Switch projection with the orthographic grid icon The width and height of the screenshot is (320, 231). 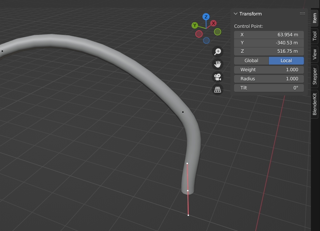(x=218, y=89)
